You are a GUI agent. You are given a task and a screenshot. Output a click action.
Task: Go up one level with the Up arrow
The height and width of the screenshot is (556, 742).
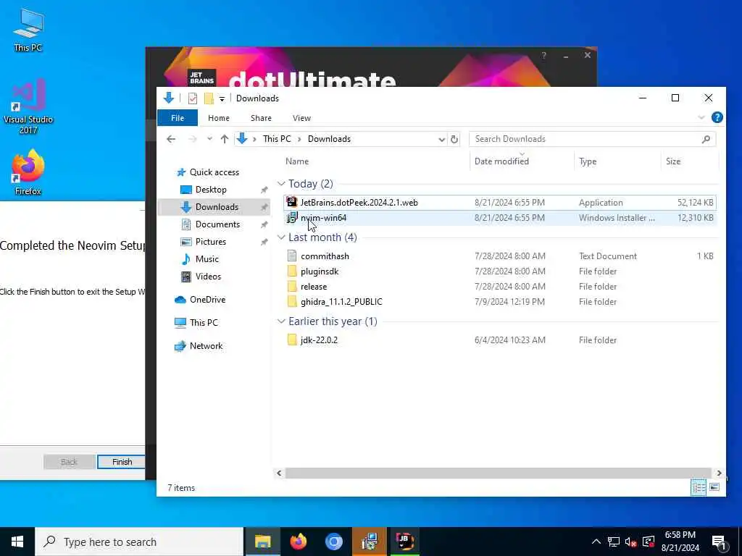tap(225, 139)
